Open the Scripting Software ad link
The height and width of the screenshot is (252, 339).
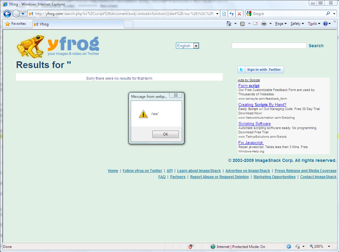tap(254, 124)
